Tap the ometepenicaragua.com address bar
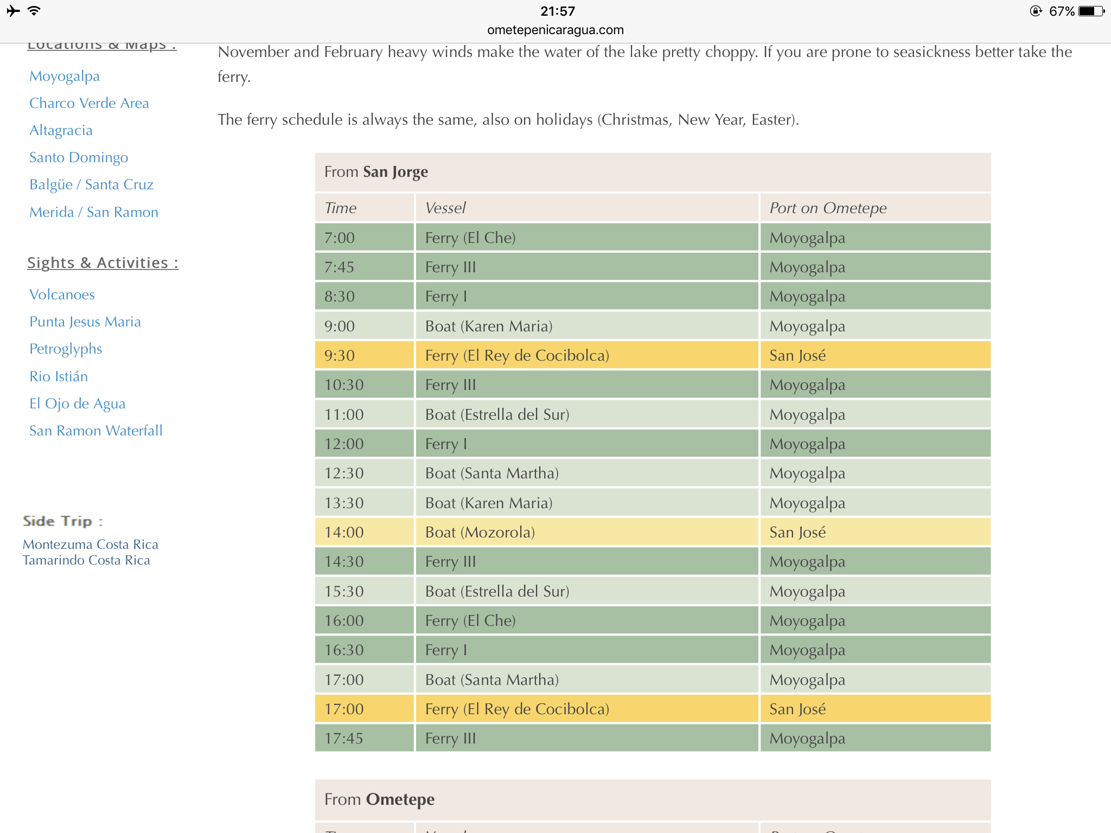This screenshot has width=1111, height=833. click(555, 30)
